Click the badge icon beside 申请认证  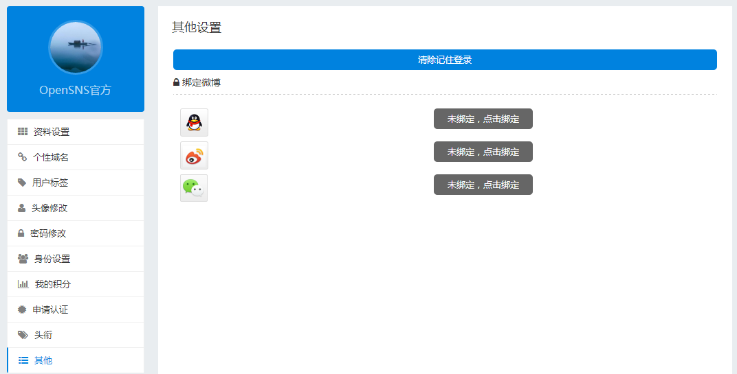[21, 309]
